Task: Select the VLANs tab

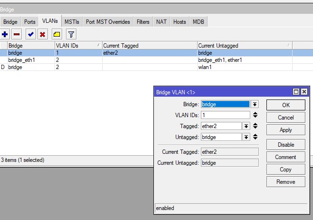Action: tap(50, 21)
